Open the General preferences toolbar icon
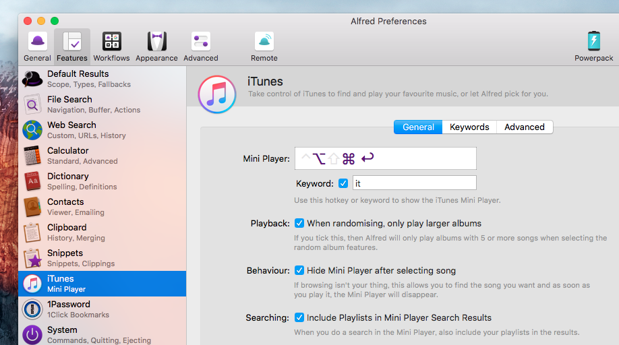Image resolution: width=619 pixels, height=345 pixels. [x=37, y=46]
